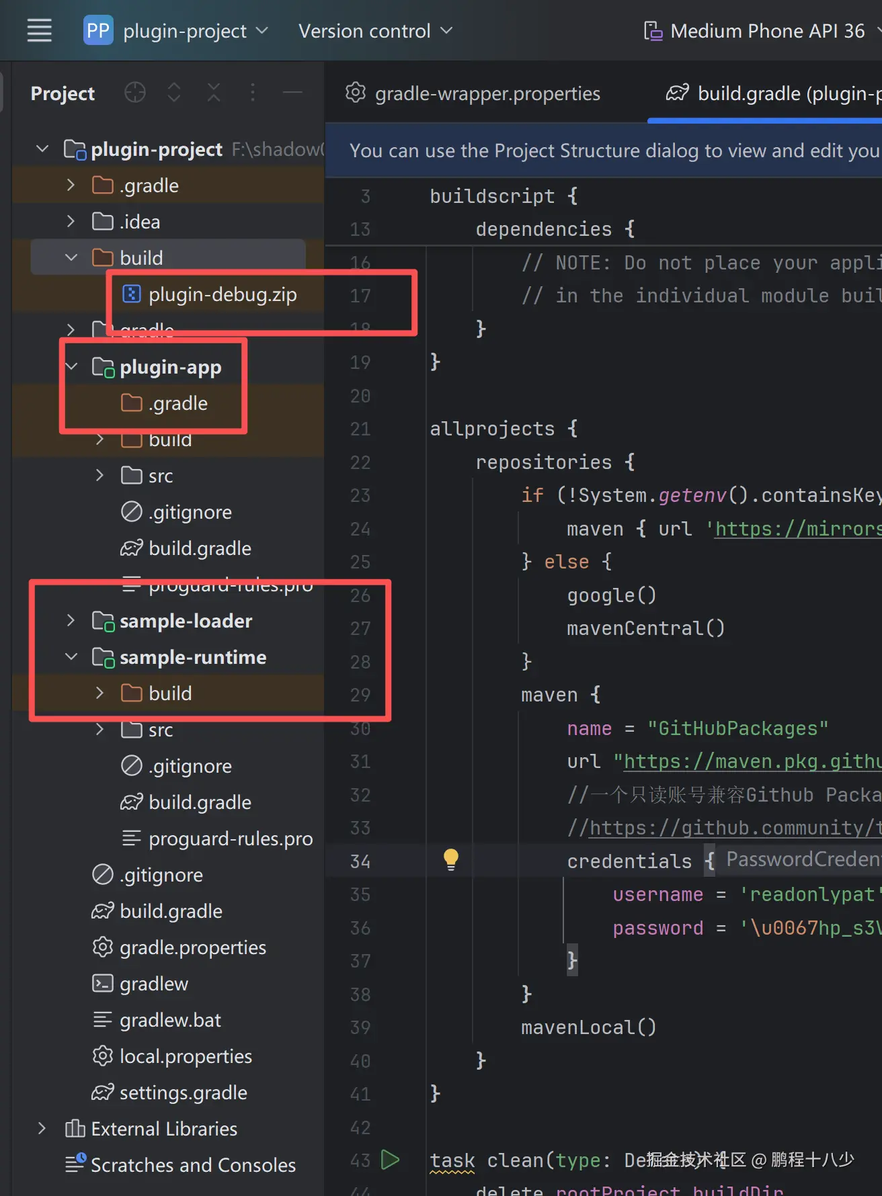Open the plugin-project dropdown
This screenshot has height=1196, width=882.
click(x=195, y=31)
